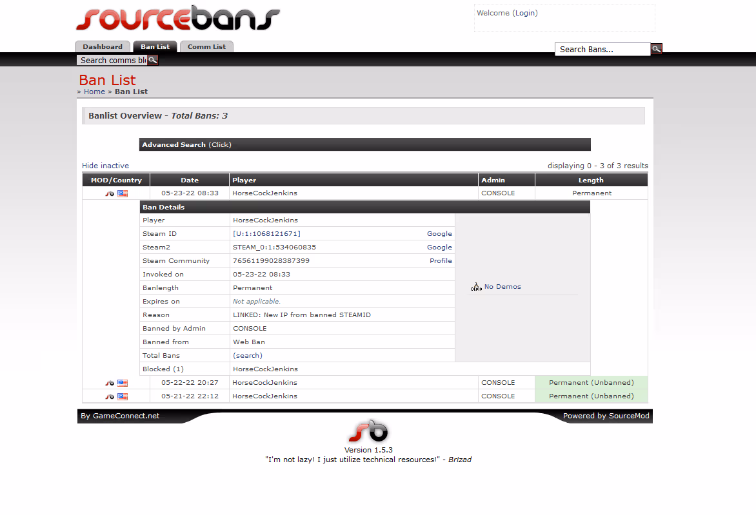Open the Dashboard tab
756x515 pixels.
coord(103,47)
